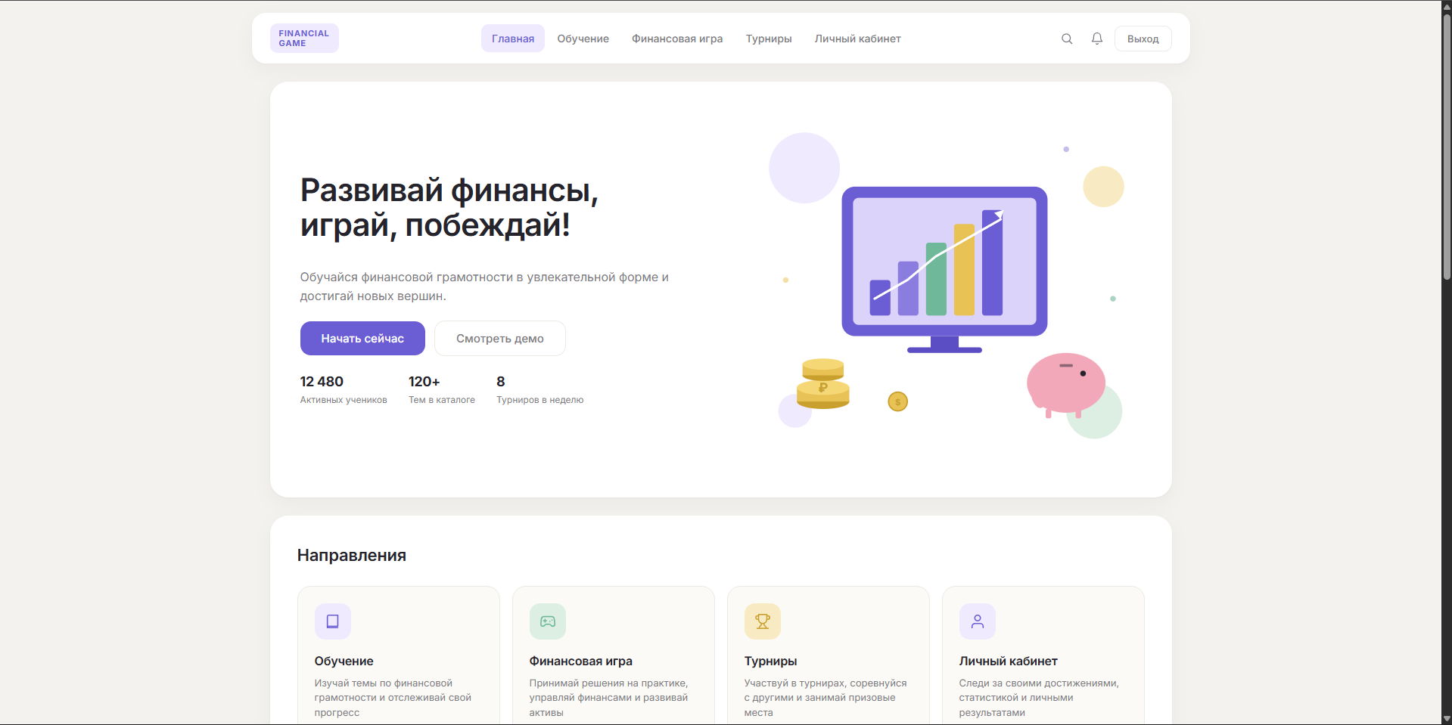Open the Обучение card title

coord(344,661)
